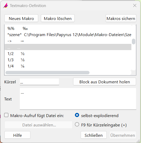Click the Neues Makro button
The height and width of the screenshot is (143, 141).
point(21,18)
